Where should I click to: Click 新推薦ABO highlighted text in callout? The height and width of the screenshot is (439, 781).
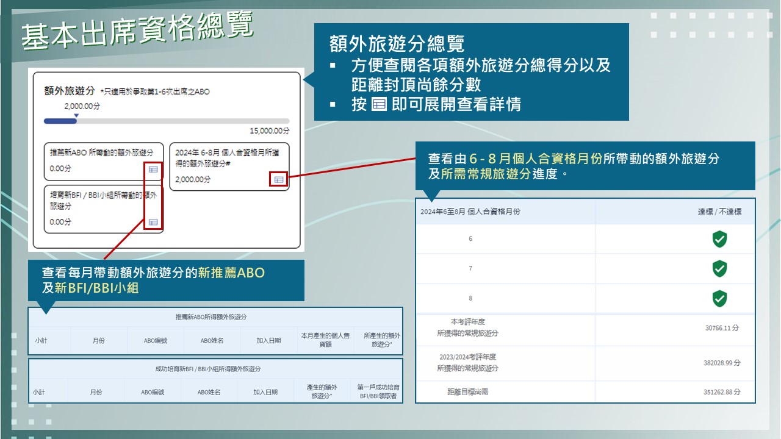pyautogui.click(x=232, y=273)
